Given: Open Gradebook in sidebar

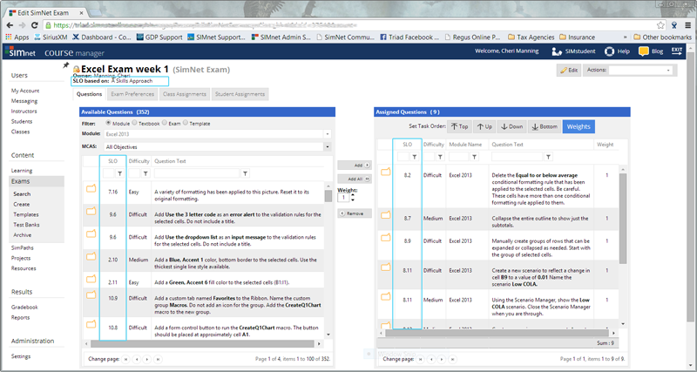Looking at the screenshot, I should [24, 308].
